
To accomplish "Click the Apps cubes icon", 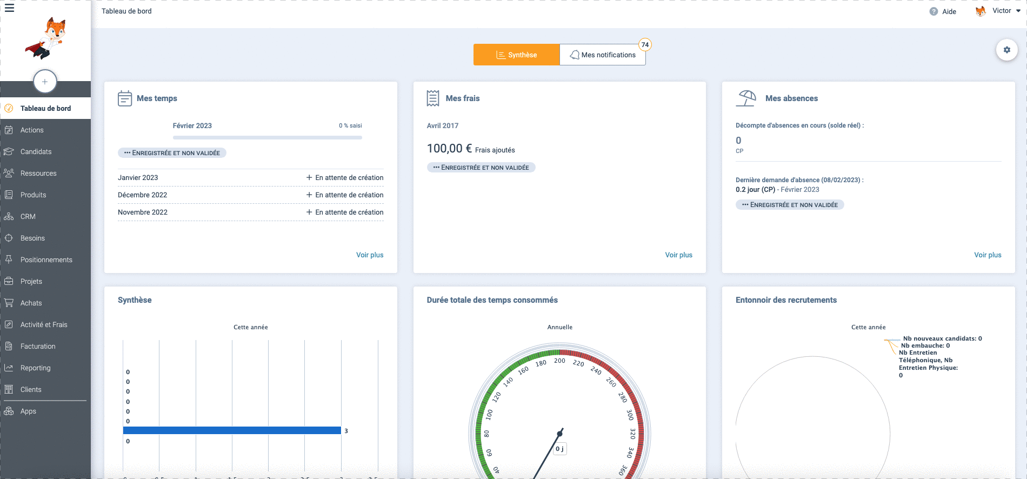I will 9,411.
